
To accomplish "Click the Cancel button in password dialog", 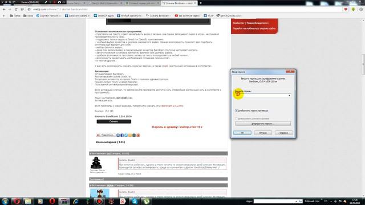I will (263, 133).
